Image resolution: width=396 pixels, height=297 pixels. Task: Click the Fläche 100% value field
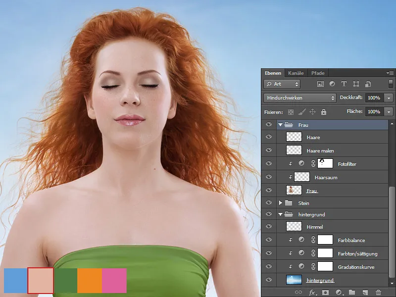tap(375, 112)
